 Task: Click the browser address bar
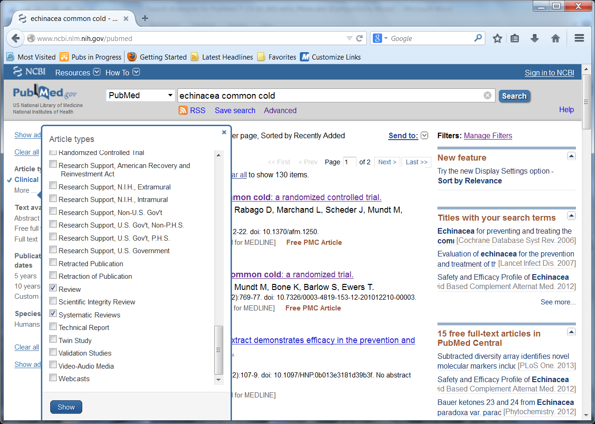click(190, 38)
